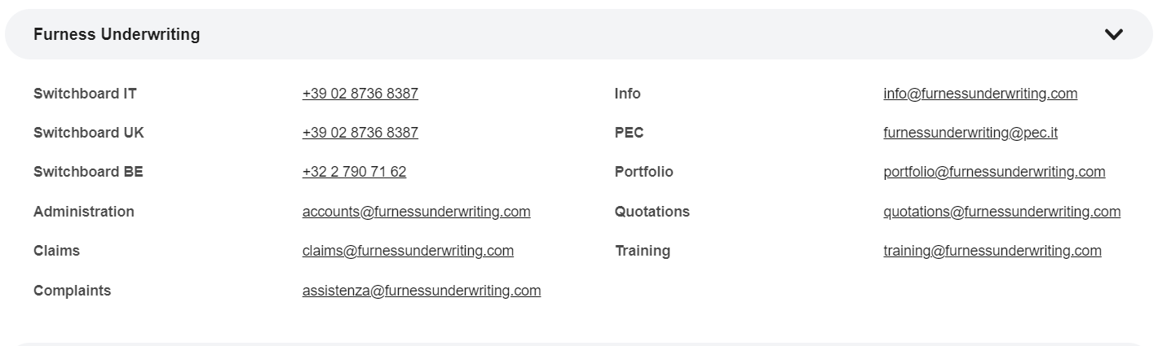This screenshot has width=1158, height=346.
Task: Open the quotations@furnessunderwriting.com link
Action: coord(1001,212)
